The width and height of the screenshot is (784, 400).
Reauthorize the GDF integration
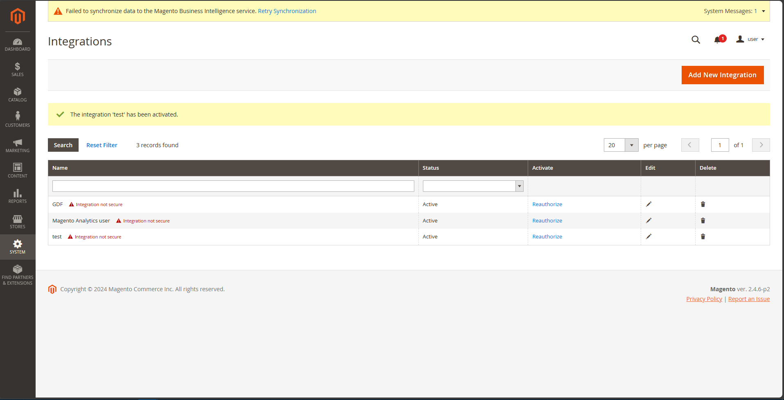click(547, 204)
